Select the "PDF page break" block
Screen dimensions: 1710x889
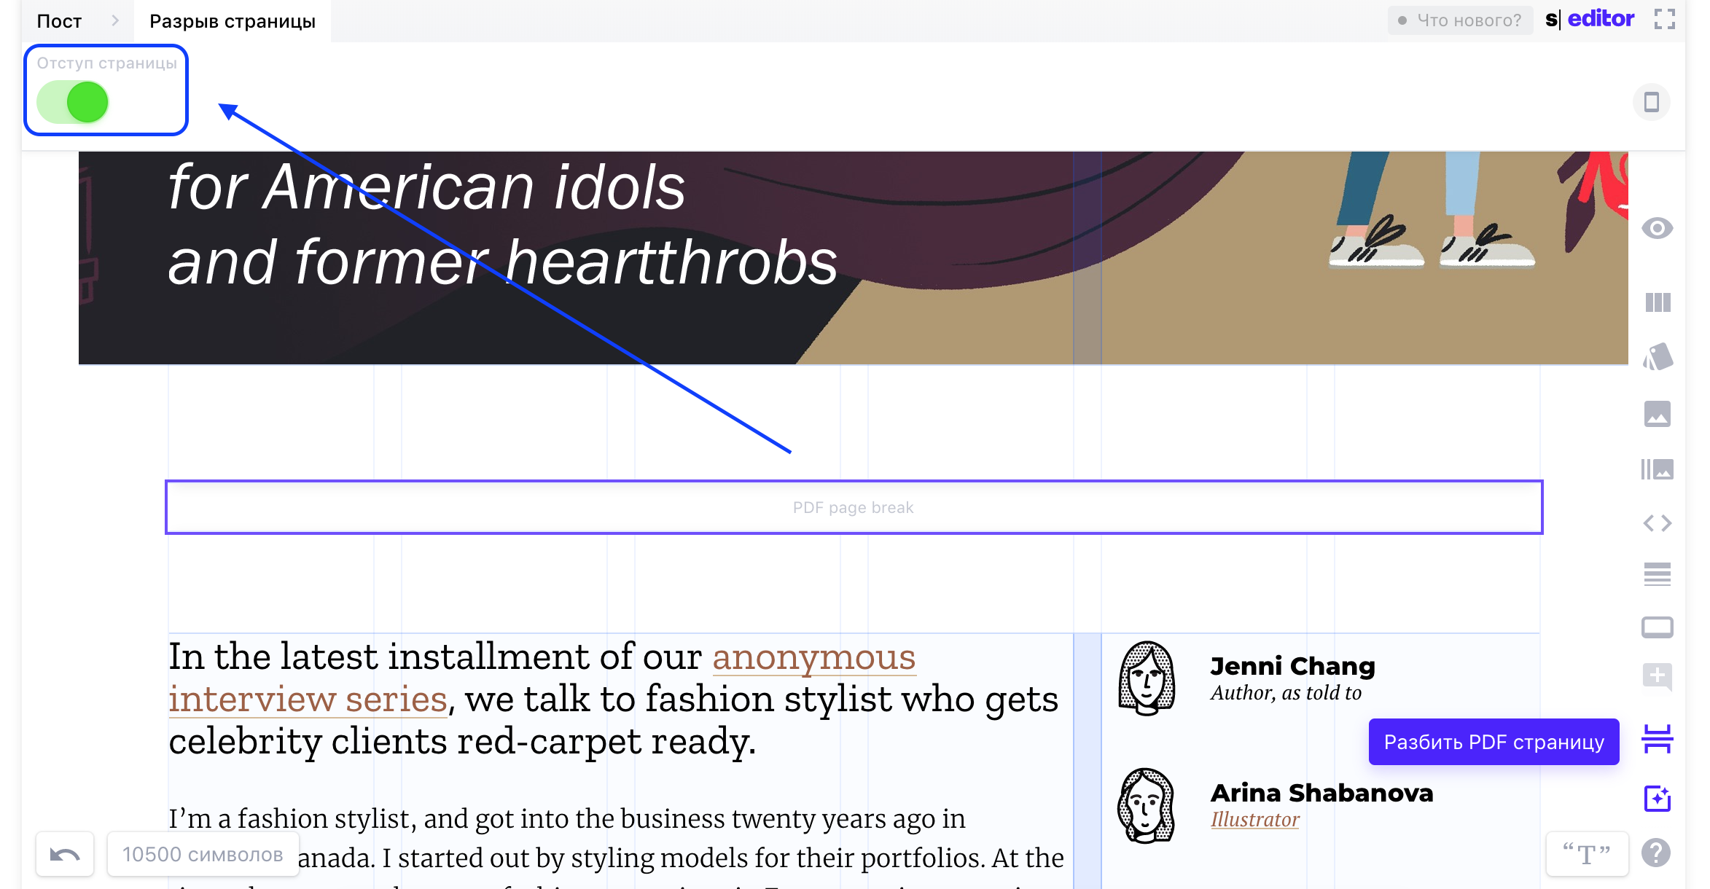(x=853, y=507)
